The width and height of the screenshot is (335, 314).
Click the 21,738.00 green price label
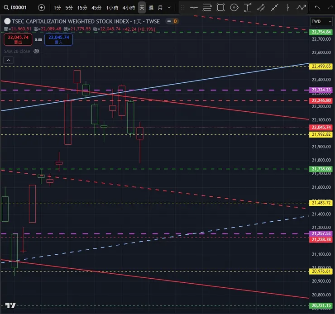[321, 169]
